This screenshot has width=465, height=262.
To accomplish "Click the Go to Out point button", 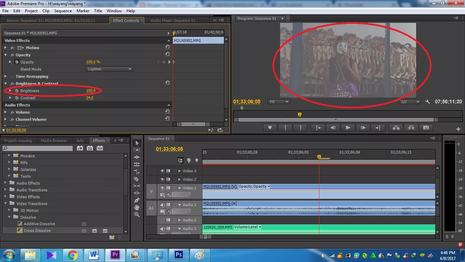I will pos(378,128).
